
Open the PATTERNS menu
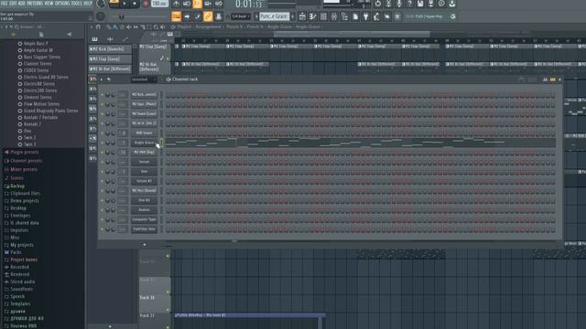click(35, 4)
